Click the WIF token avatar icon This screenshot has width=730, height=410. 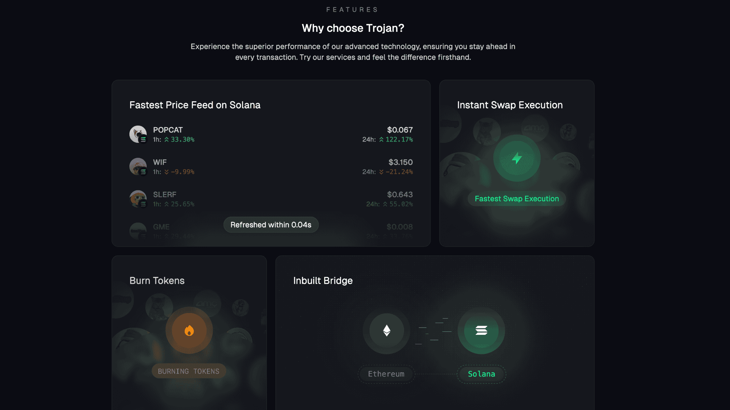point(138,167)
